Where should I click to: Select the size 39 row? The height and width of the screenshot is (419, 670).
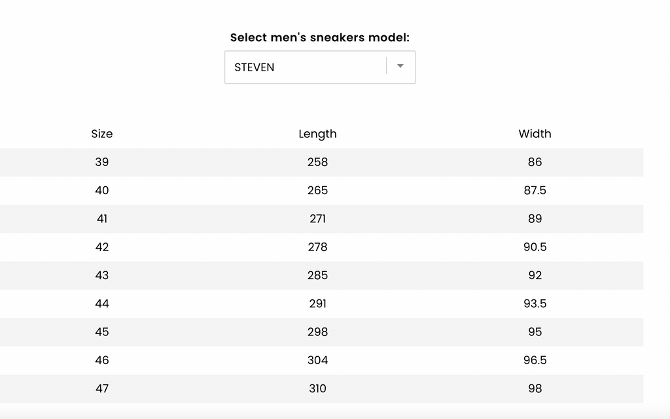(321, 162)
